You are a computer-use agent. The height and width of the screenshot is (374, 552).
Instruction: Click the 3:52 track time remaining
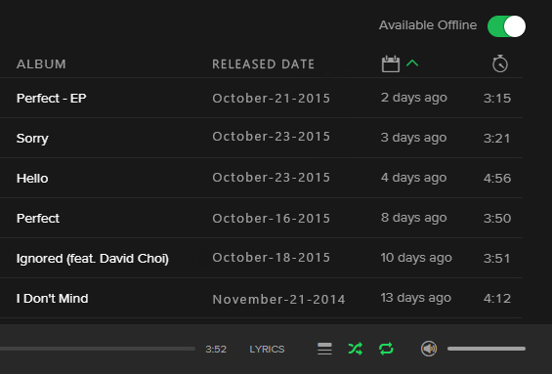point(216,349)
